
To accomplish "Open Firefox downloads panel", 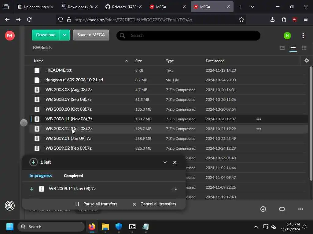I will click(272, 19).
